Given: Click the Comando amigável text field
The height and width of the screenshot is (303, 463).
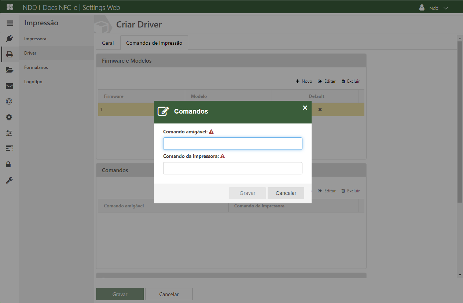Looking at the screenshot, I should [x=232, y=144].
